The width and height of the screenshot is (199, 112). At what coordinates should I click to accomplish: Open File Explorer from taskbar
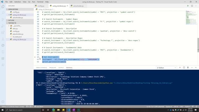[58, 110]
